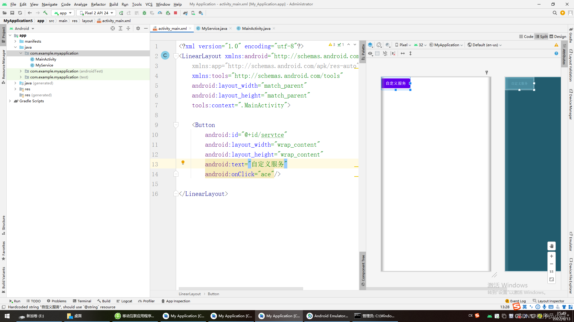Expand the res folder in project tree
This screenshot has width=574, height=322.
(16, 89)
